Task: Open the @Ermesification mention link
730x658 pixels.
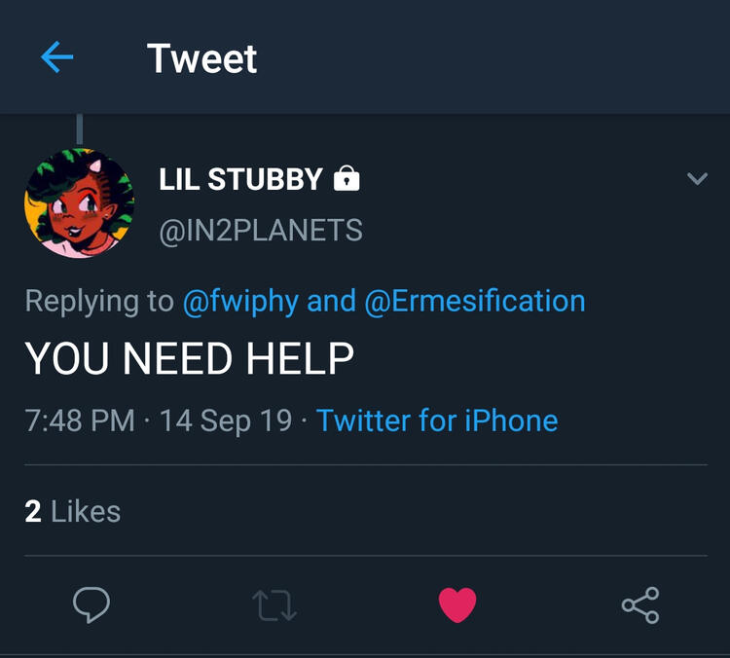Action: coord(475,301)
